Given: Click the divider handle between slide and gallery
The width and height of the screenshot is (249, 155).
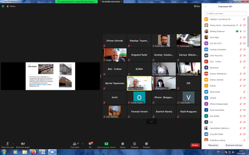Looking at the screenshot, I should [101, 76].
